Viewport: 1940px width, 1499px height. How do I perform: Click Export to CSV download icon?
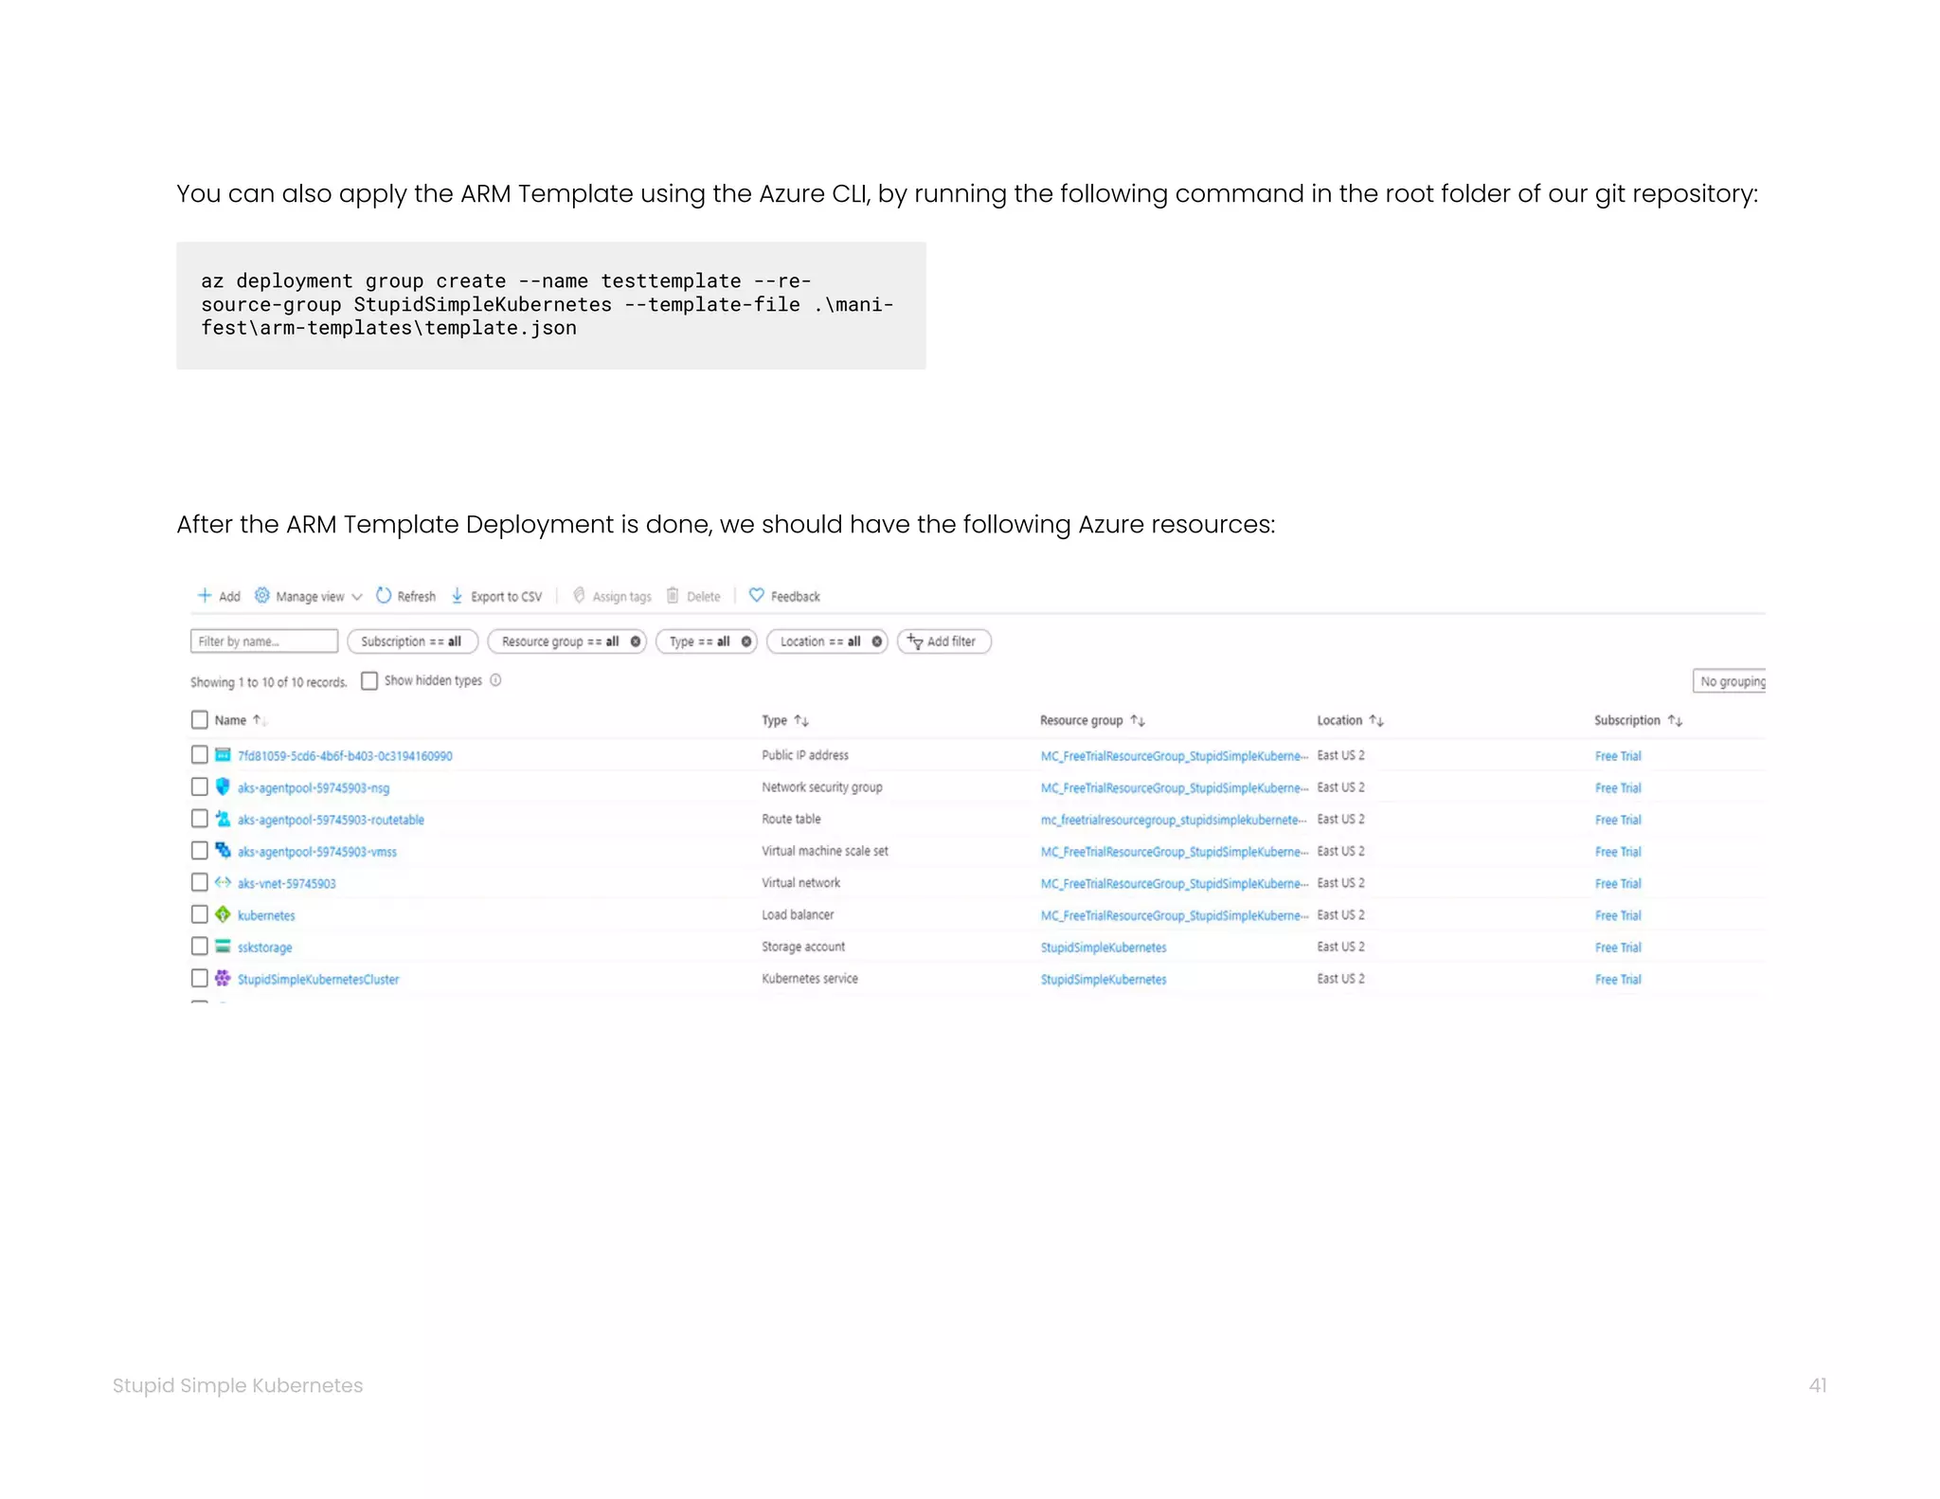[x=457, y=595]
